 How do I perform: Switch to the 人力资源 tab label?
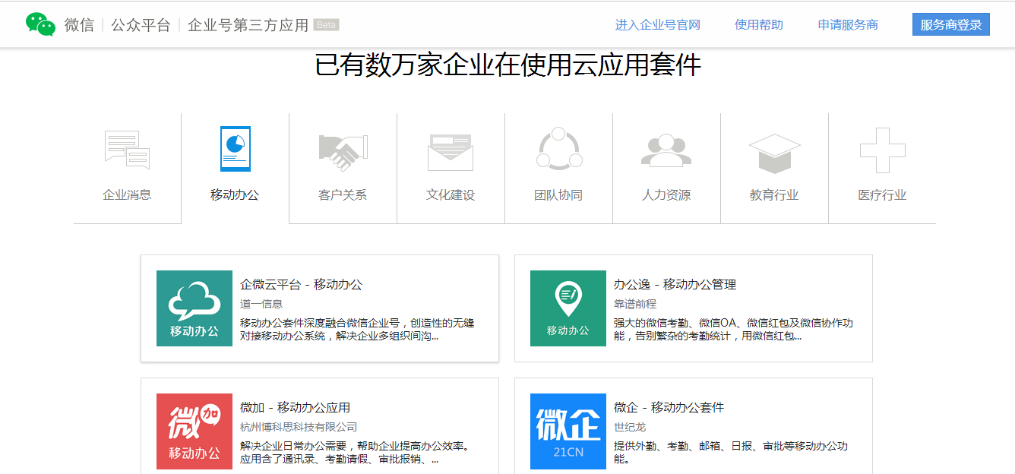666,195
